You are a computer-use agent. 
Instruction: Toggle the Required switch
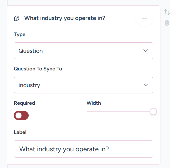click(x=21, y=115)
